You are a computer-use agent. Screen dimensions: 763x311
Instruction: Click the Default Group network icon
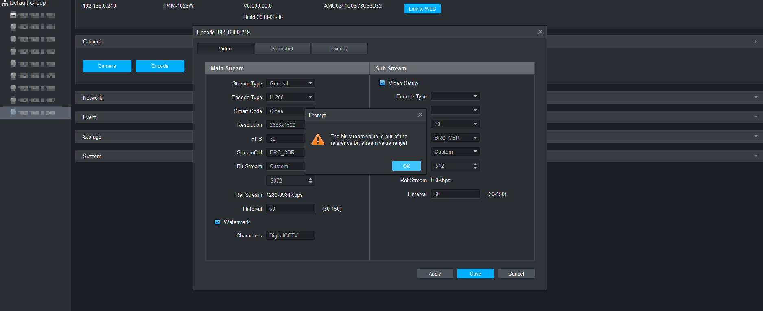(5, 3)
